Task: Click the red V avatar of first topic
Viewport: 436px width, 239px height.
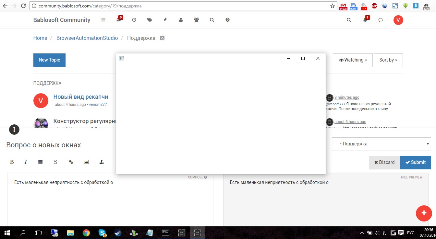Action: point(41,100)
